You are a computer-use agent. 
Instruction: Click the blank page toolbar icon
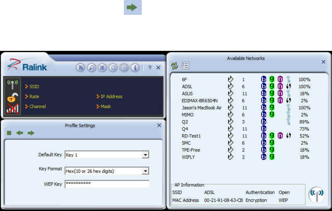(x=113, y=68)
